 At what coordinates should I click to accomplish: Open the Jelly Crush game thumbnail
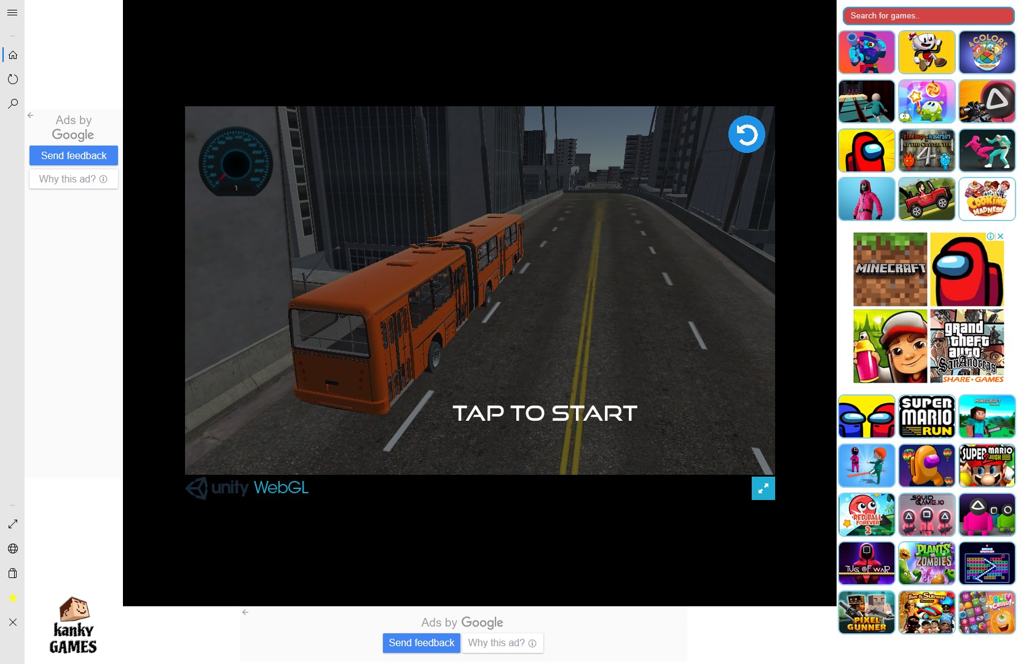[987, 612]
